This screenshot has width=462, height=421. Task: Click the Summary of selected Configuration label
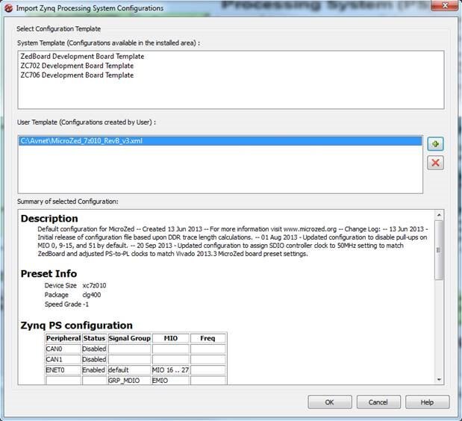pos(68,202)
